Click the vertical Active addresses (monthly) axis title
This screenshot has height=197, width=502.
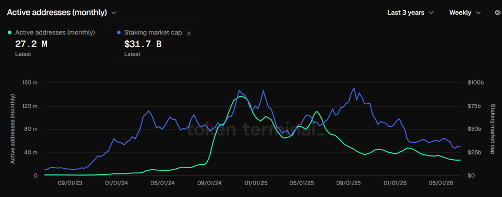point(13,129)
